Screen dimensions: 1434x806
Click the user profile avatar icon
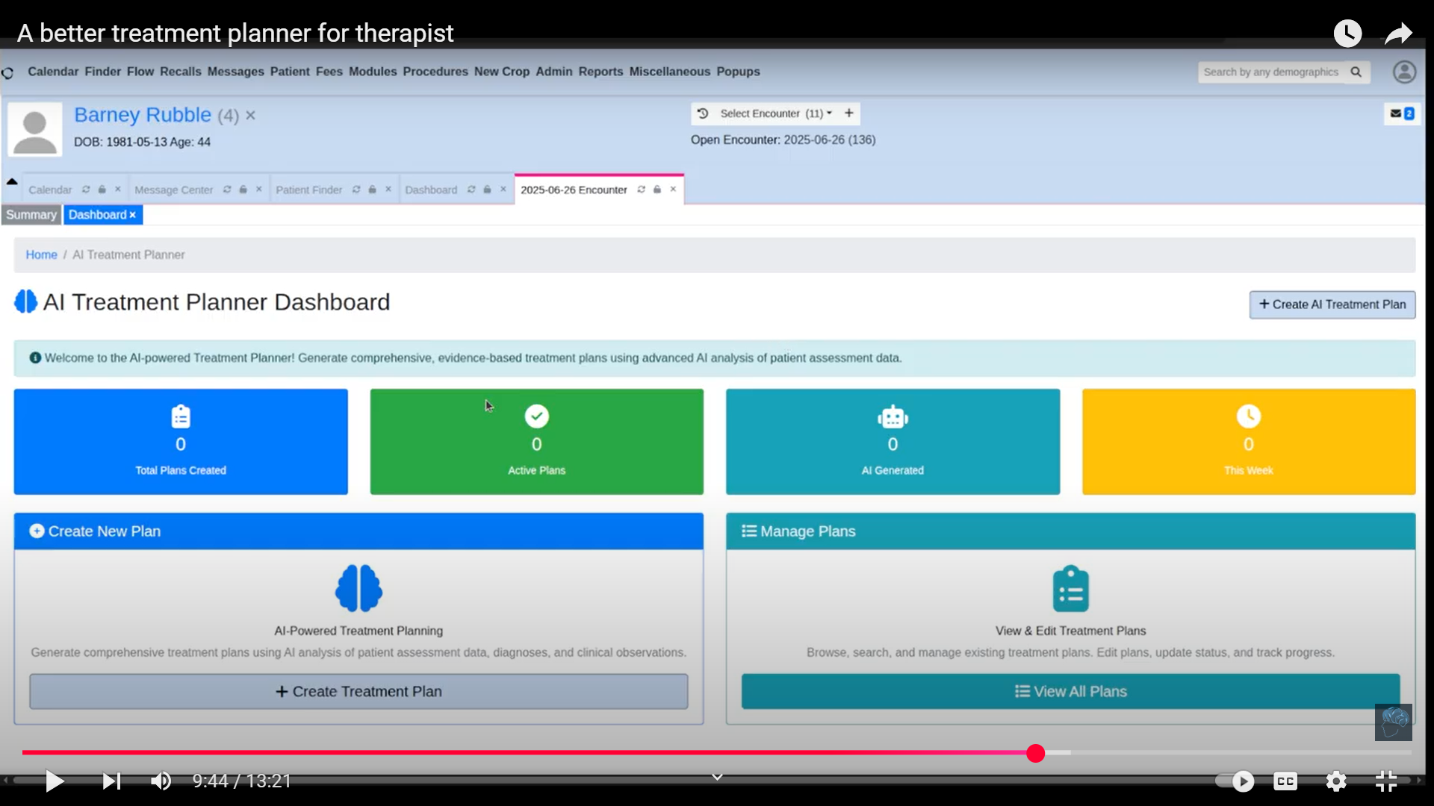[1404, 72]
